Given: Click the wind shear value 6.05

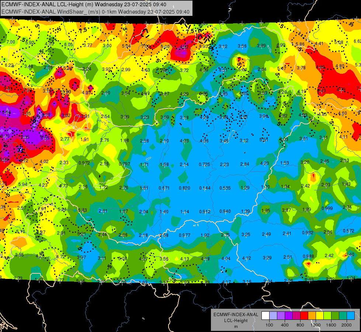Looking at the screenshot, I should tap(68, 45).
